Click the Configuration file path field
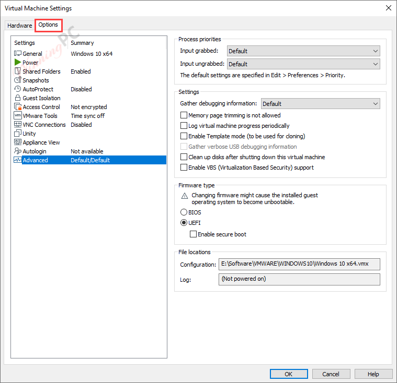Screen dimensions: 397x383 tap(299, 264)
